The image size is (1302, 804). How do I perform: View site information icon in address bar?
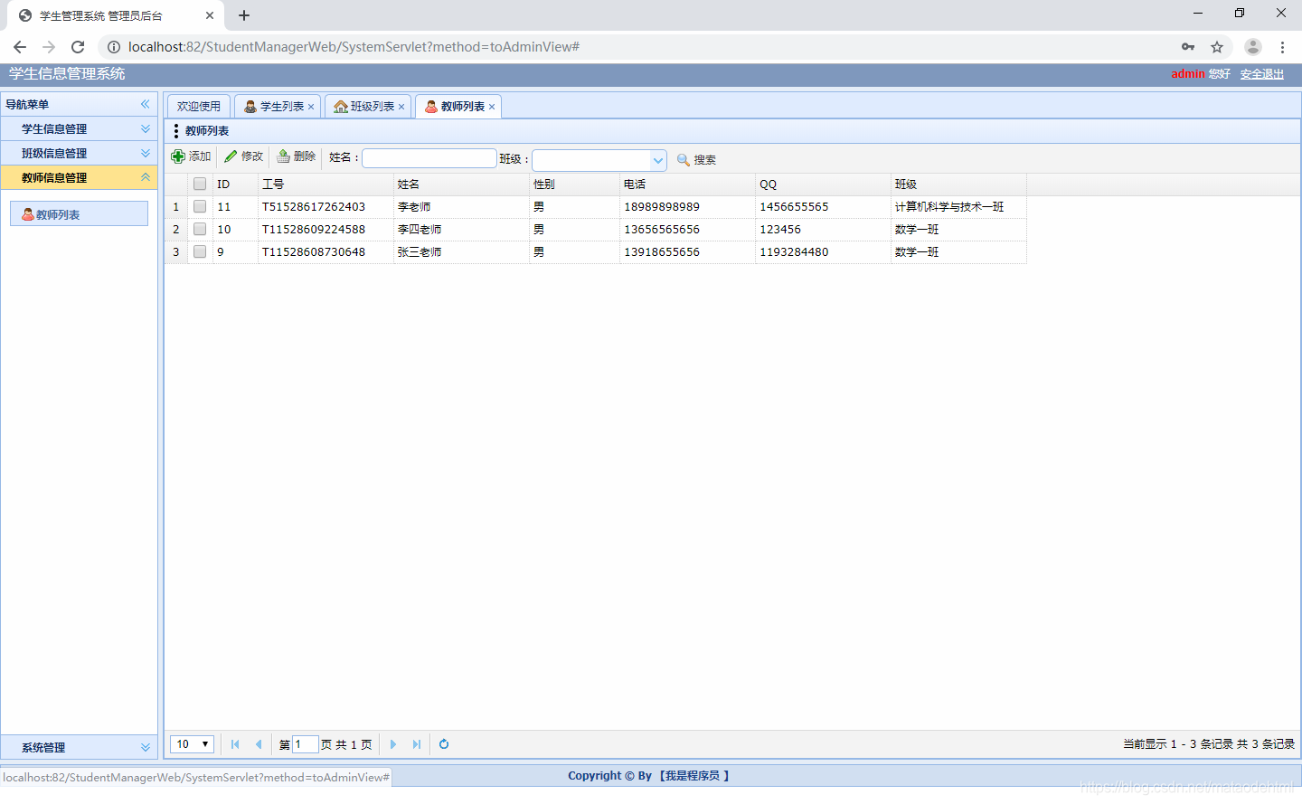click(x=114, y=47)
